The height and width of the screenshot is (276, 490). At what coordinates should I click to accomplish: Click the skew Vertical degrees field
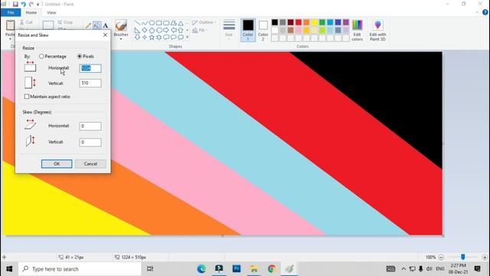tap(90, 143)
